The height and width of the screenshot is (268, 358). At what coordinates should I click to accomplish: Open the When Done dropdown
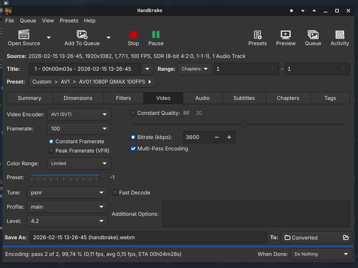[x=321, y=254]
